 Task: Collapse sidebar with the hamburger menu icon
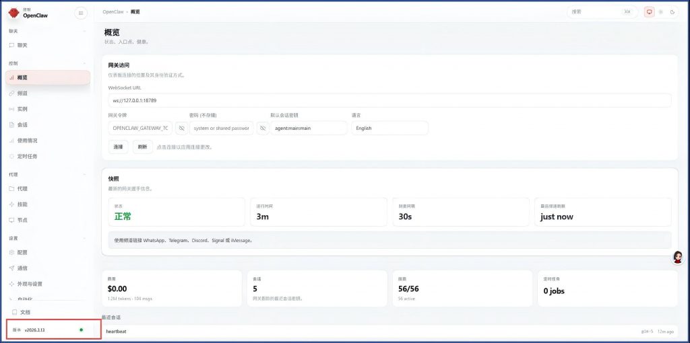pos(81,13)
